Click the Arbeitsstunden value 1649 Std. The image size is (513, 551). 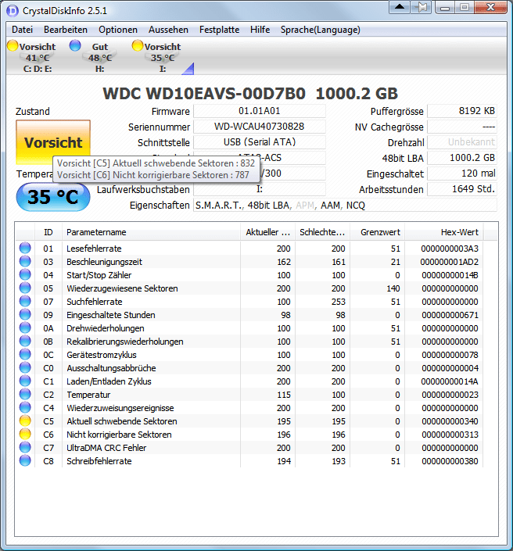pos(462,189)
